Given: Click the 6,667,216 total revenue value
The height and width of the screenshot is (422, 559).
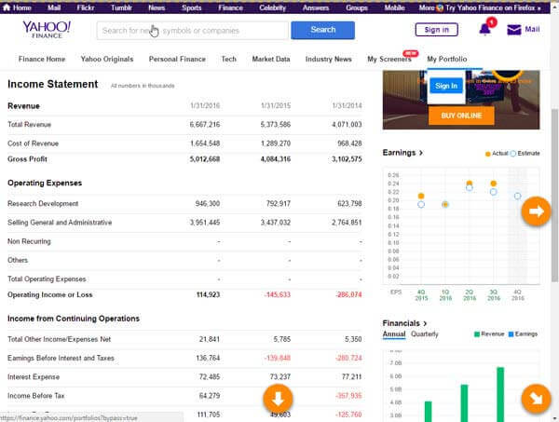Looking at the screenshot, I should (205, 125).
